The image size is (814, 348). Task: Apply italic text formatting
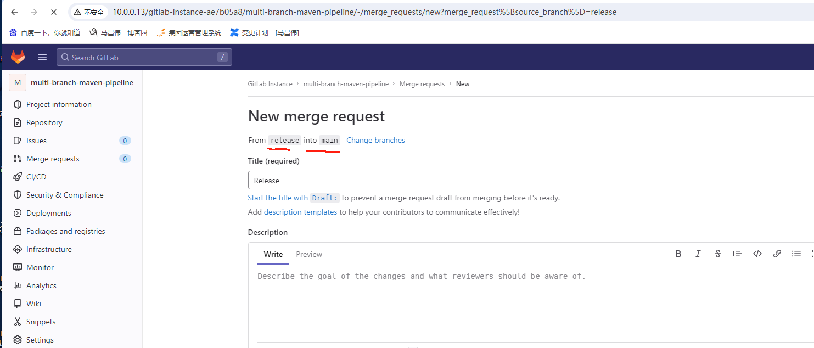pyautogui.click(x=698, y=254)
